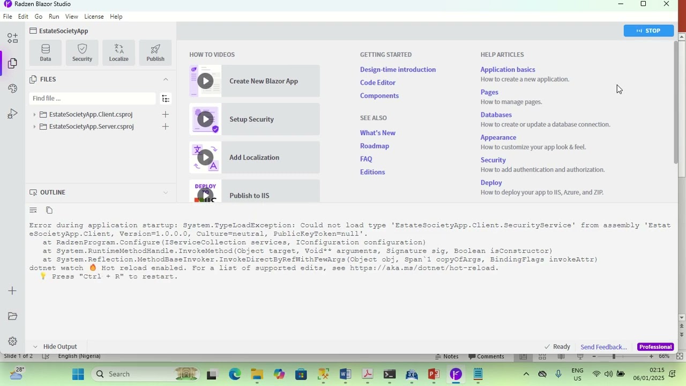Play the Setup Security video

(x=205, y=119)
